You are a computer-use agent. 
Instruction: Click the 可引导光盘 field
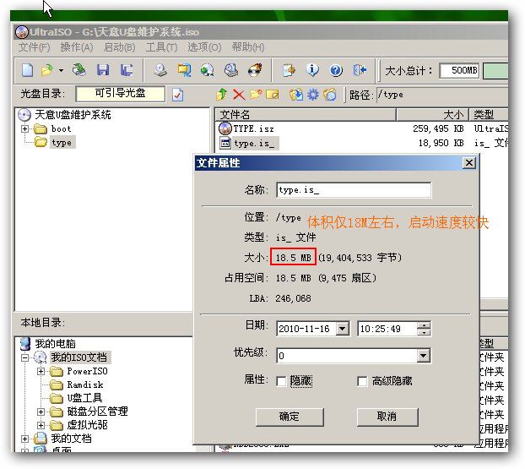[x=120, y=94]
